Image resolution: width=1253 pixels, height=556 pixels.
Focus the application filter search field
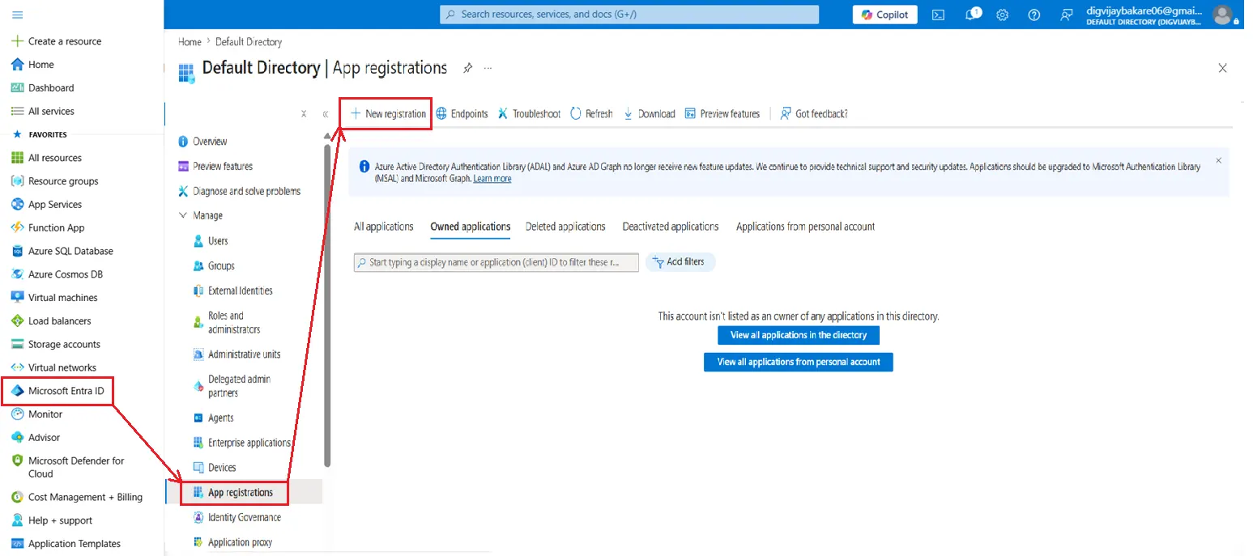click(x=497, y=262)
